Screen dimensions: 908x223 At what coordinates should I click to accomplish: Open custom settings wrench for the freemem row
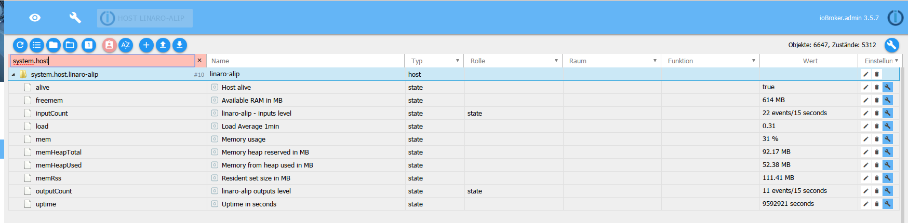(888, 100)
